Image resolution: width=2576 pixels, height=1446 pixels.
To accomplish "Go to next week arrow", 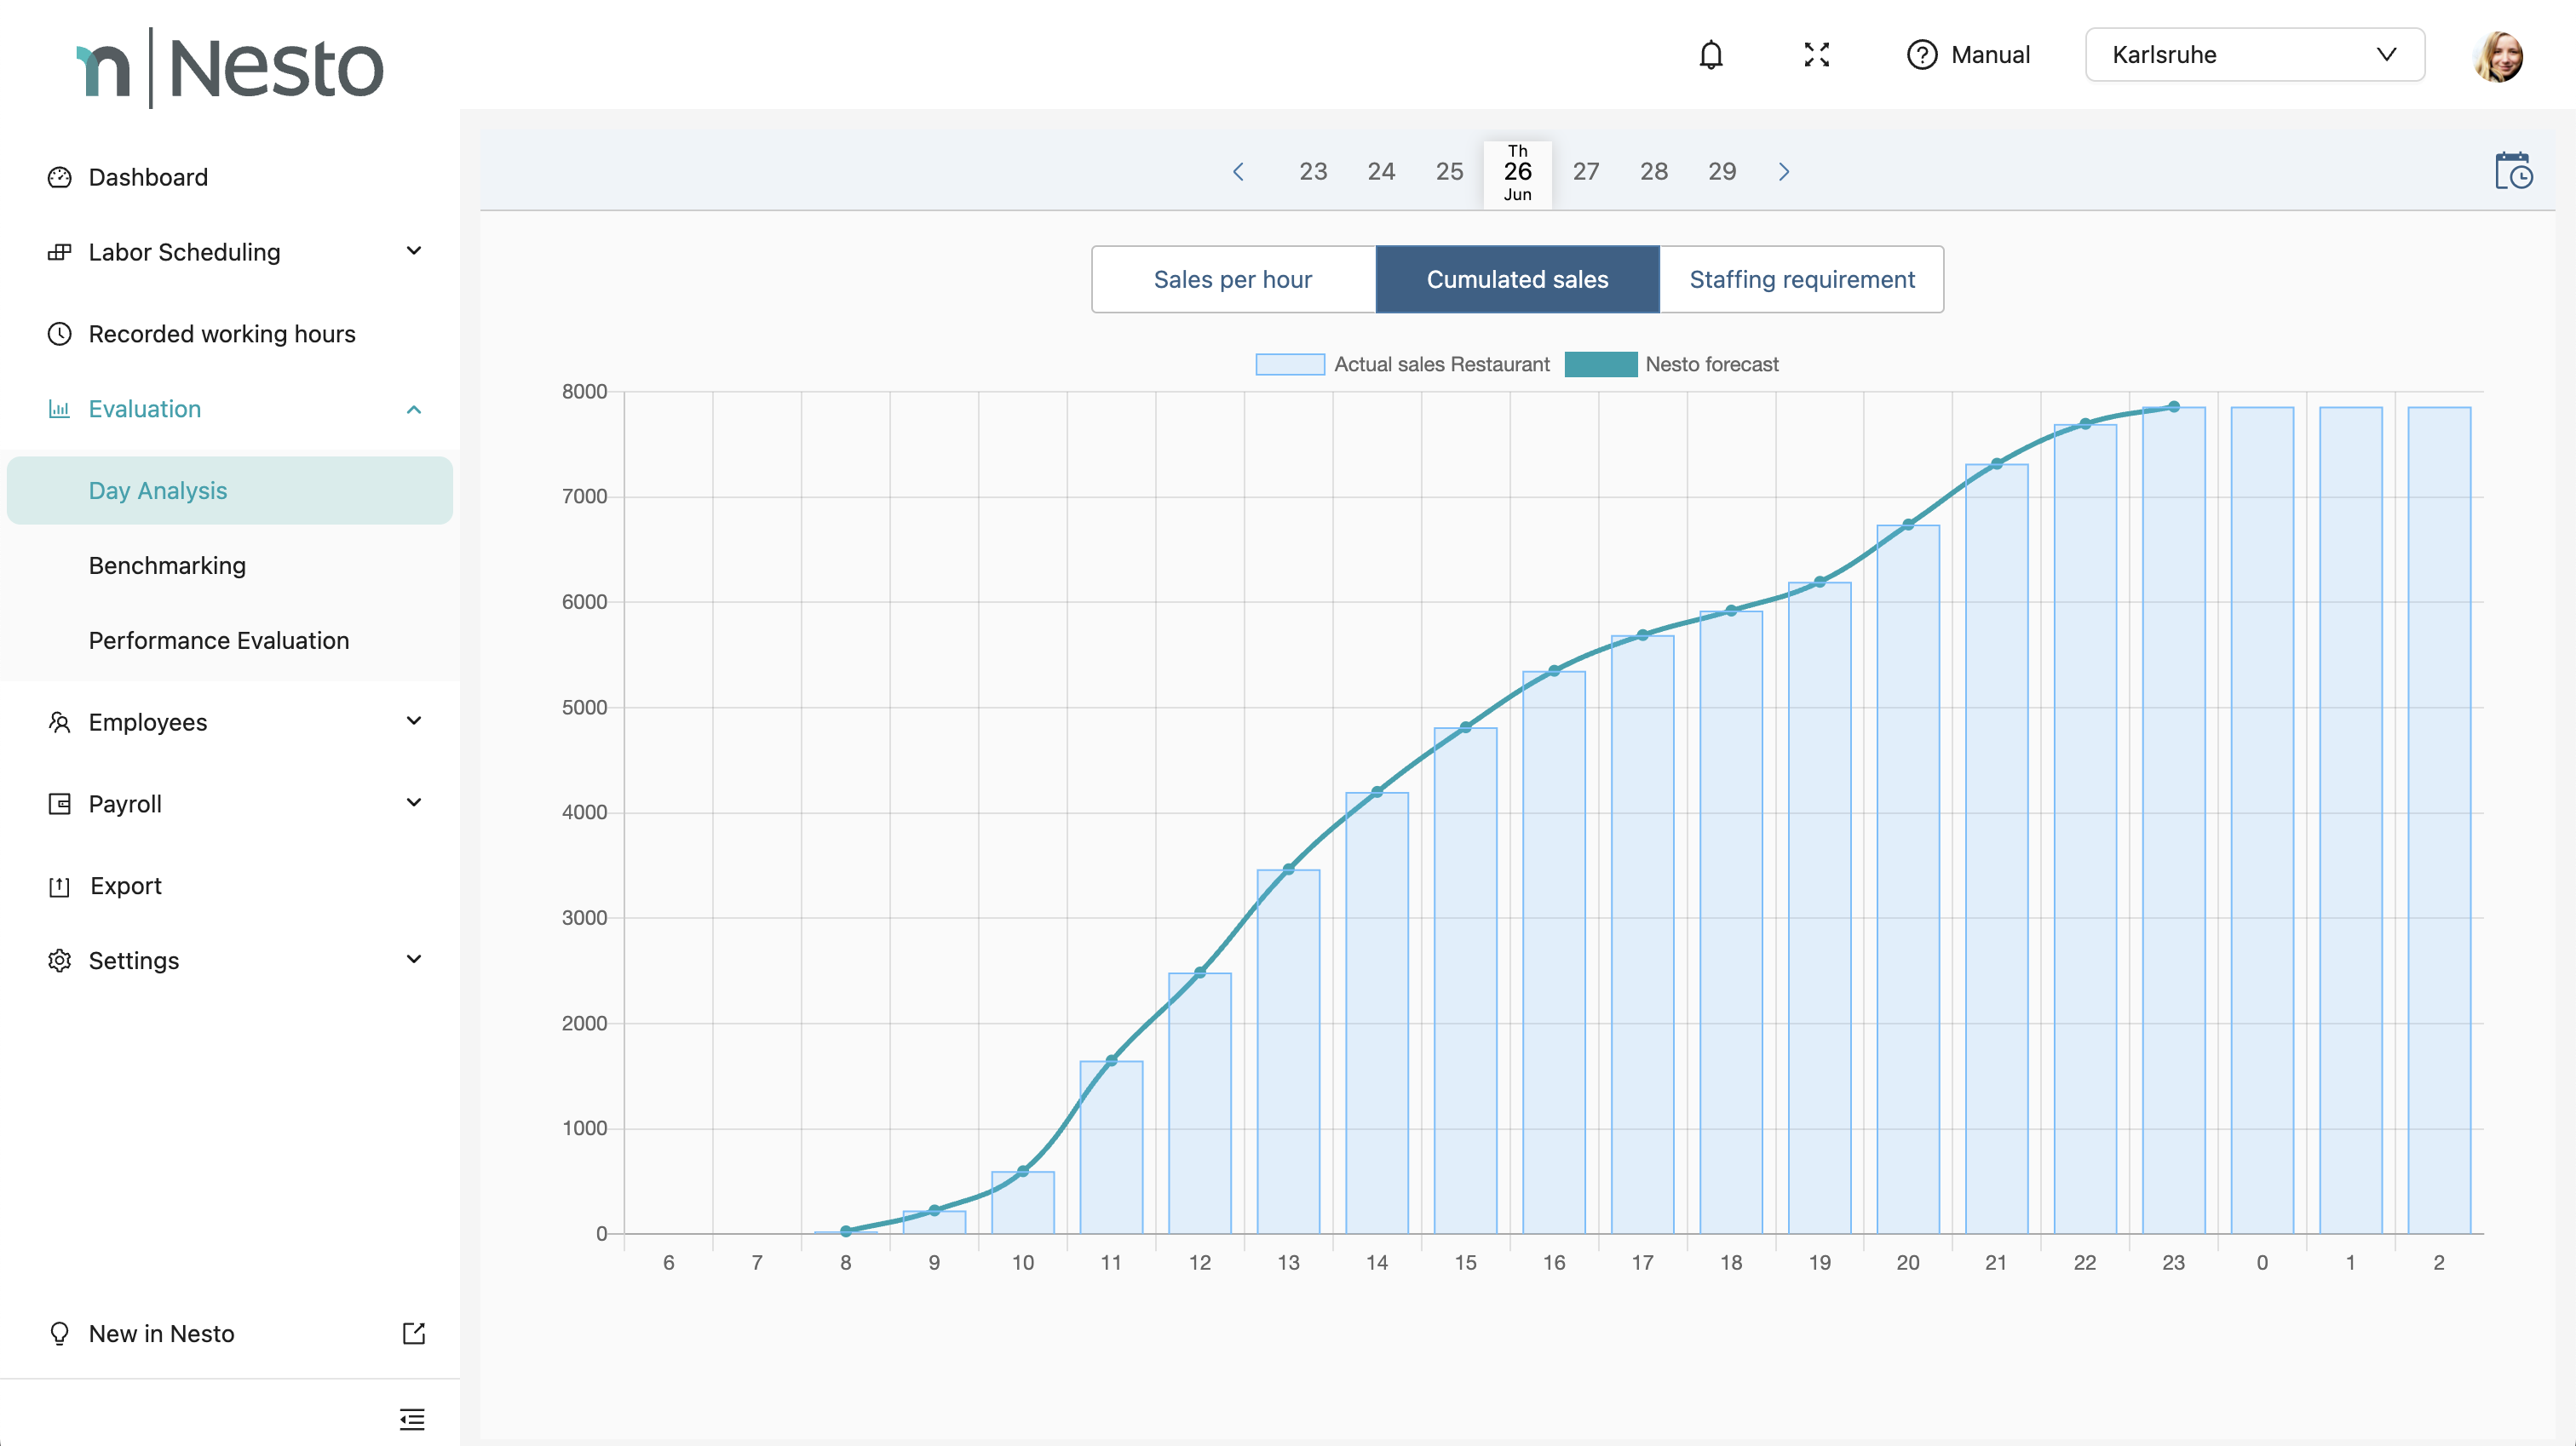I will (x=1784, y=171).
